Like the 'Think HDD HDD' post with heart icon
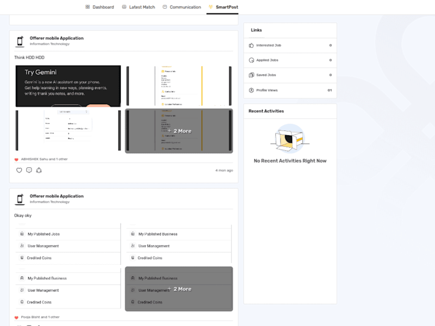Viewport: 435px width, 326px height. [x=19, y=170]
